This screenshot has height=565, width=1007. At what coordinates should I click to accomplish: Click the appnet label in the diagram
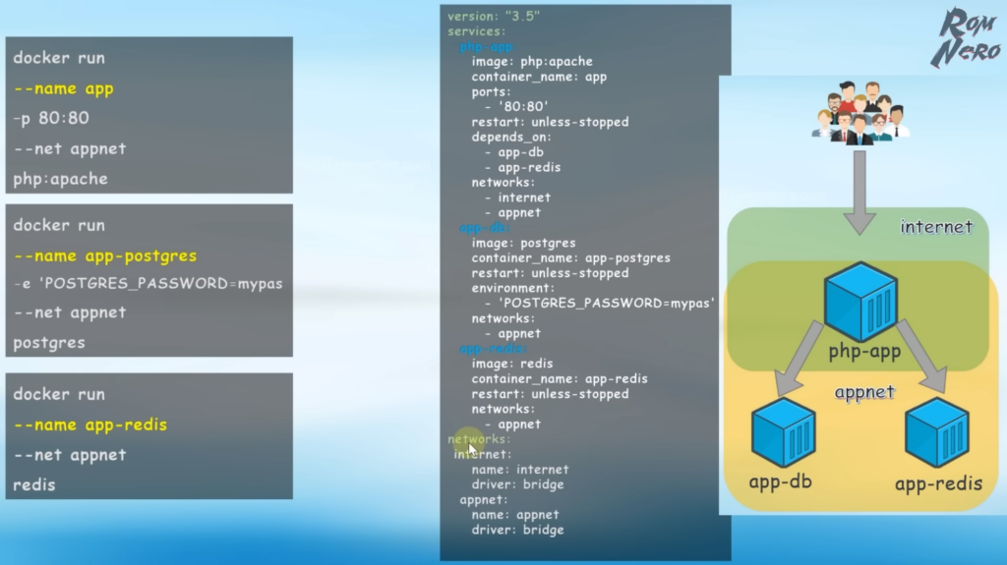pyautogui.click(x=864, y=392)
